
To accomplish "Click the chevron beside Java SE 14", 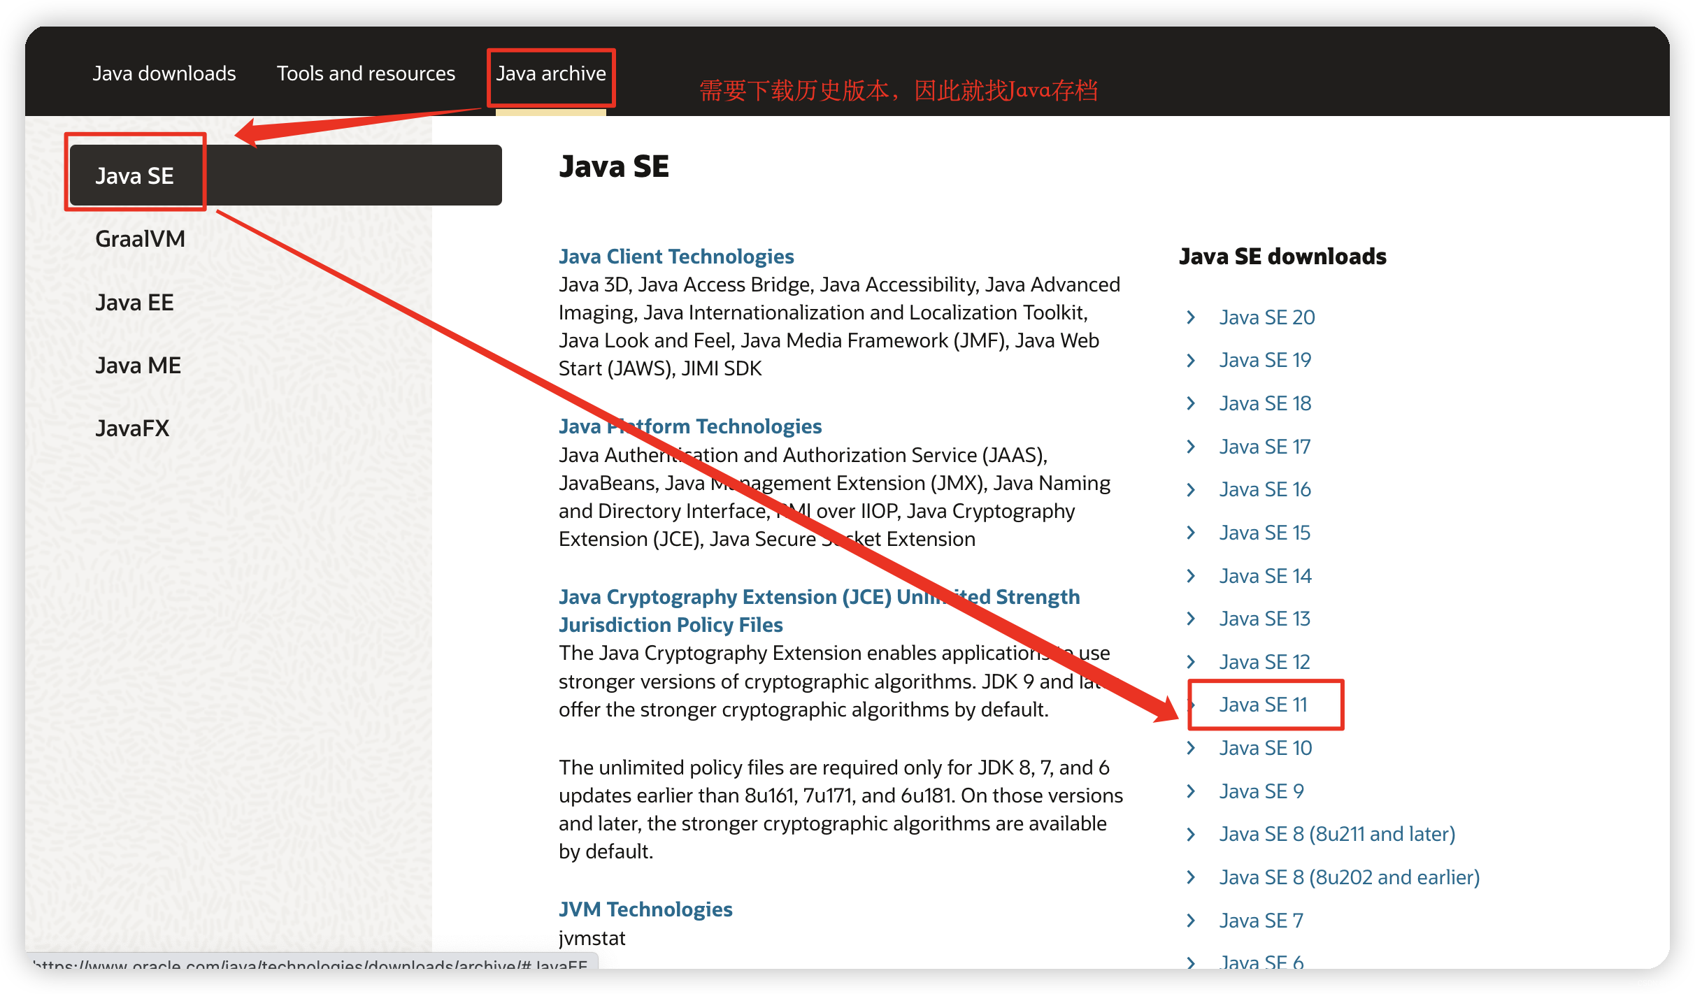I will click(x=1191, y=576).
